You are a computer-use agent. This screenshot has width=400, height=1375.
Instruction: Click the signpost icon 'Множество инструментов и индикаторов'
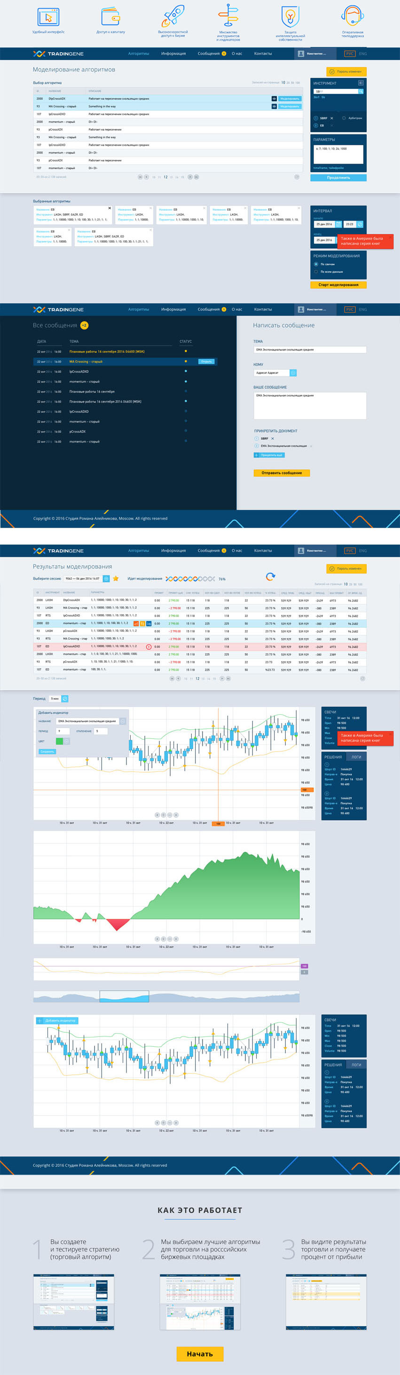(229, 15)
